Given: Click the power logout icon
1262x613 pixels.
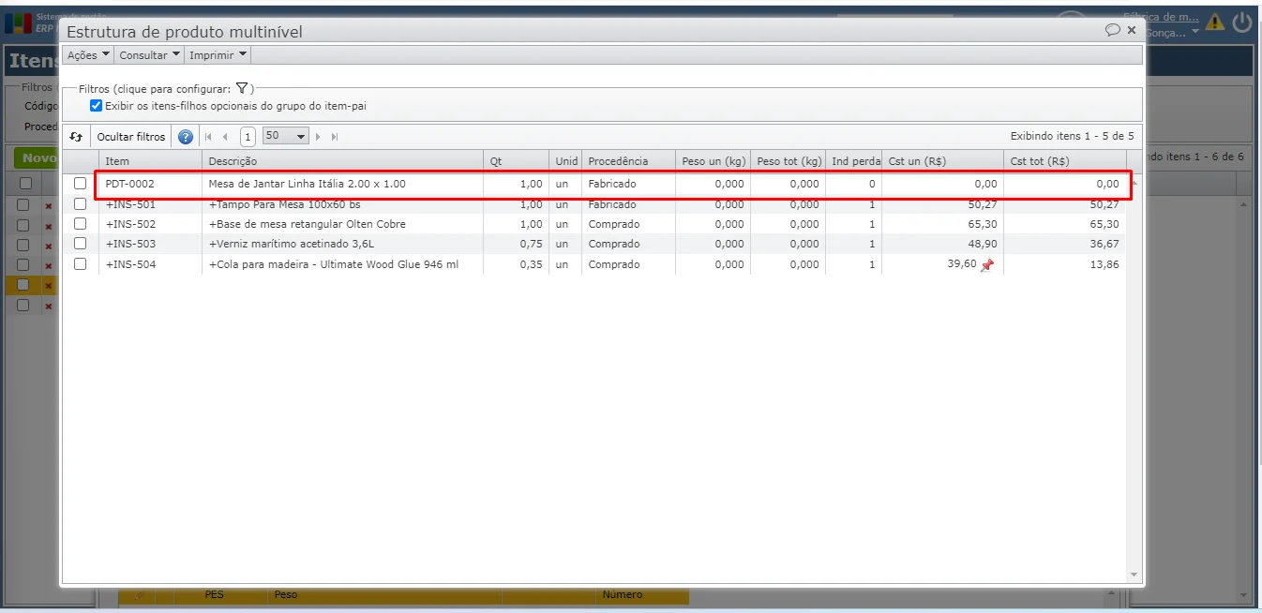Looking at the screenshot, I should pyautogui.click(x=1242, y=22).
